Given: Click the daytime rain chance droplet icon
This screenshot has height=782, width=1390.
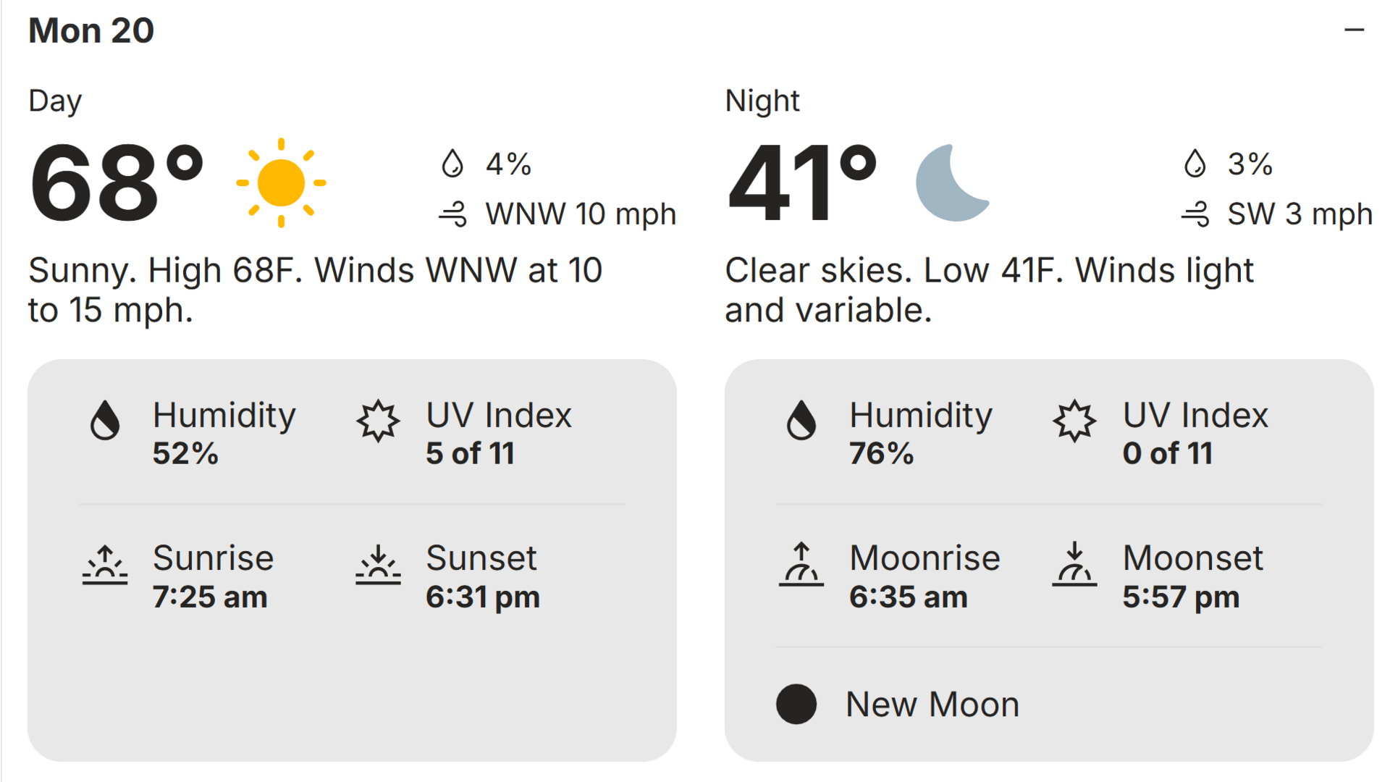Looking at the screenshot, I should click(x=452, y=164).
